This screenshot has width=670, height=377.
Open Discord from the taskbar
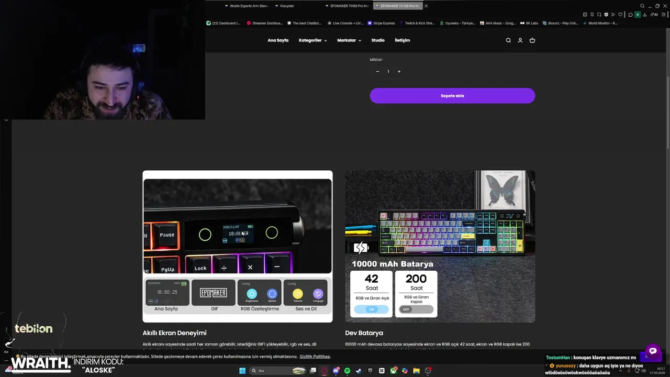tap(336, 371)
